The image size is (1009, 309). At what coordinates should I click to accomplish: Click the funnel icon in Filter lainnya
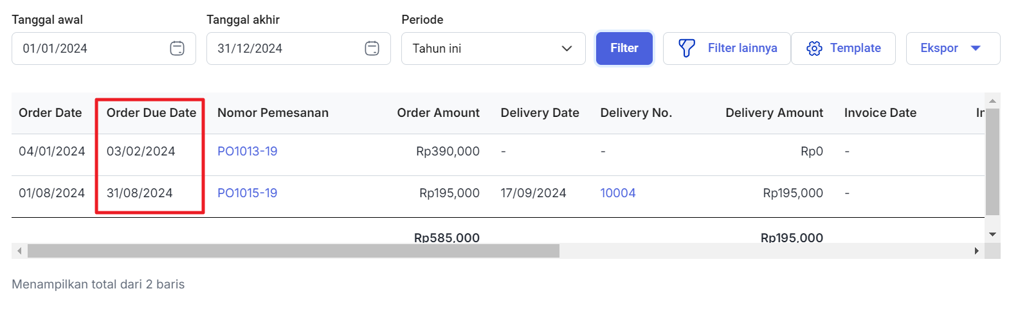tap(687, 48)
